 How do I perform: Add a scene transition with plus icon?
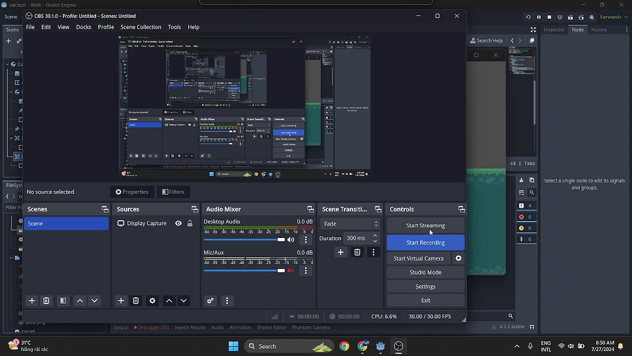[x=341, y=252]
